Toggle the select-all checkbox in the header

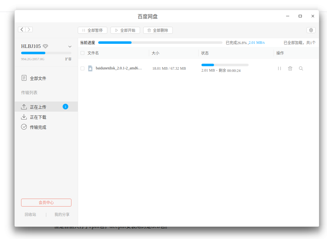(82, 53)
